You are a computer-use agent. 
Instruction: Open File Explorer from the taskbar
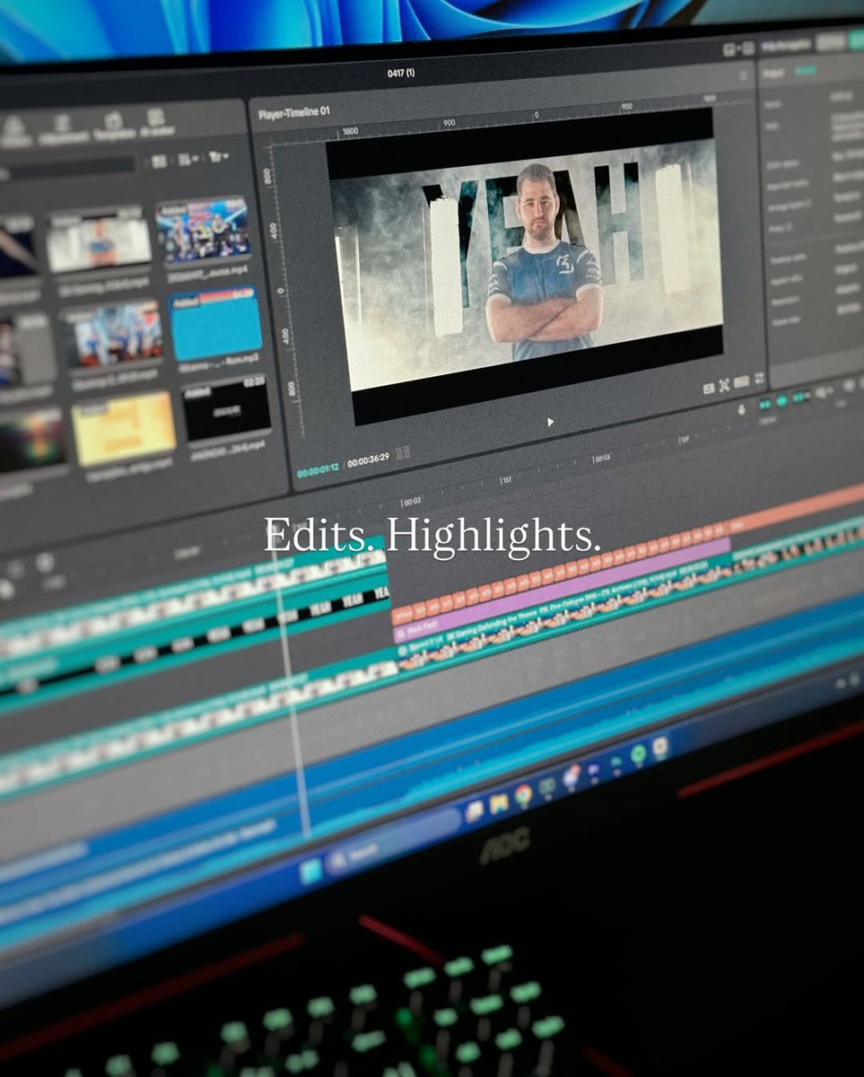[x=499, y=802]
